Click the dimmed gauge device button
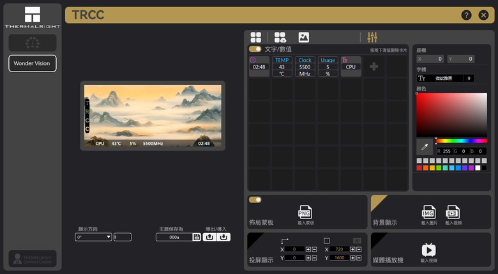Image resolution: width=498 pixels, height=274 pixels. tap(32, 43)
